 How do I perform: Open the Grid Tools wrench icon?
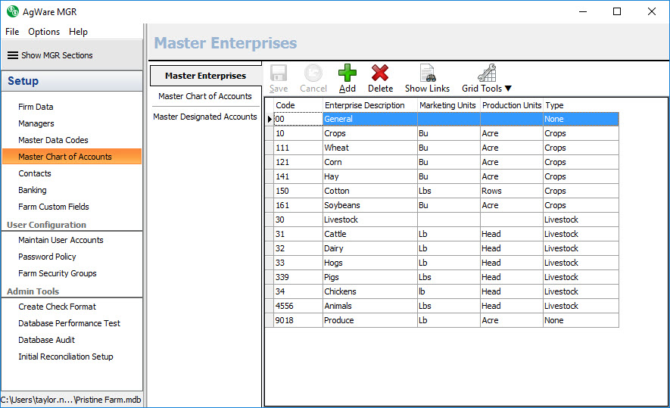tap(486, 73)
